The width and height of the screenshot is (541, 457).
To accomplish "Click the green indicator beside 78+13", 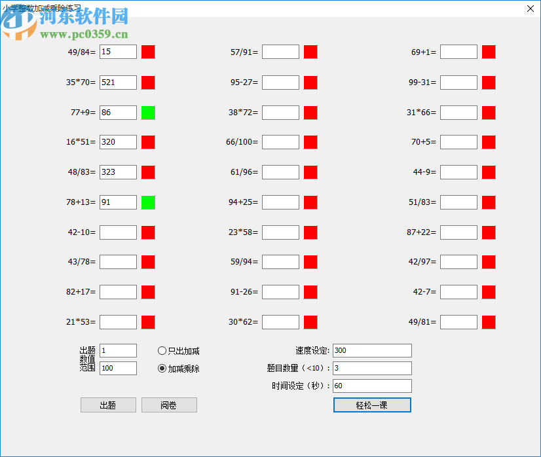I will click(148, 202).
